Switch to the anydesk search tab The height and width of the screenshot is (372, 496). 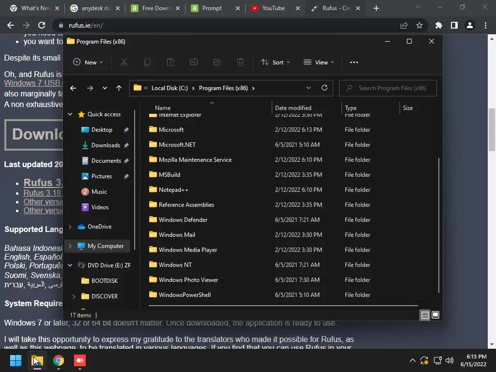(95, 8)
